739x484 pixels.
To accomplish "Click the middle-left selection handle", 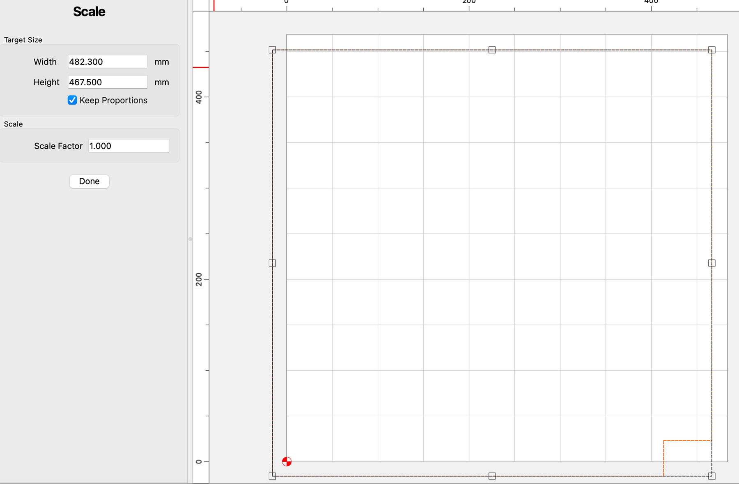I will (272, 263).
